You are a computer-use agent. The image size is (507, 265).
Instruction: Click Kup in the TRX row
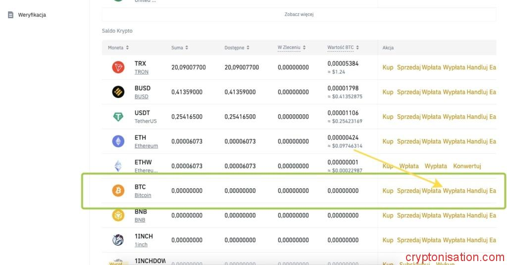click(x=388, y=67)
